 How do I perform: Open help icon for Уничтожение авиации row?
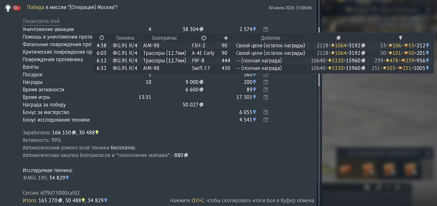(266, 29)
